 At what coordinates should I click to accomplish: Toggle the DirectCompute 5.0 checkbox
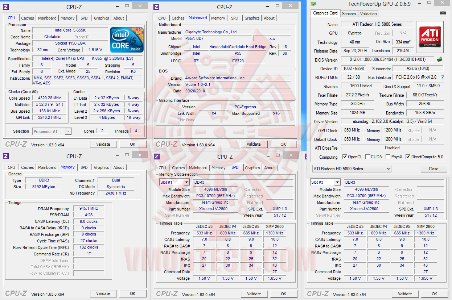click(x=408, y=157)
